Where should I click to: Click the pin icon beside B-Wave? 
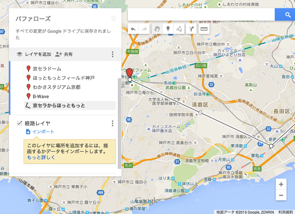point(28,96)
